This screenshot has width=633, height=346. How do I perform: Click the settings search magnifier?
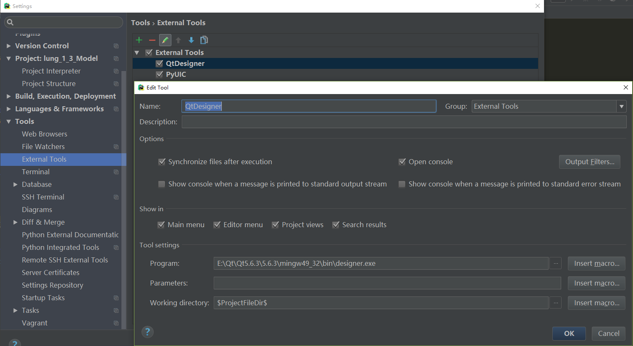pos(10,22)
